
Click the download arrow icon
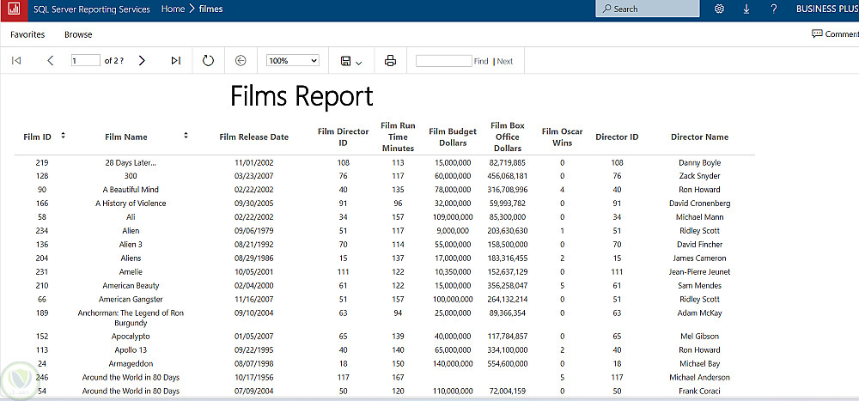(x=746, y=9)
